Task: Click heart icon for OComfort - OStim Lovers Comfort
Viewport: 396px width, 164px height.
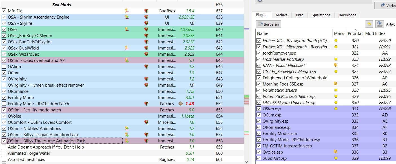Action: [146, 122]
